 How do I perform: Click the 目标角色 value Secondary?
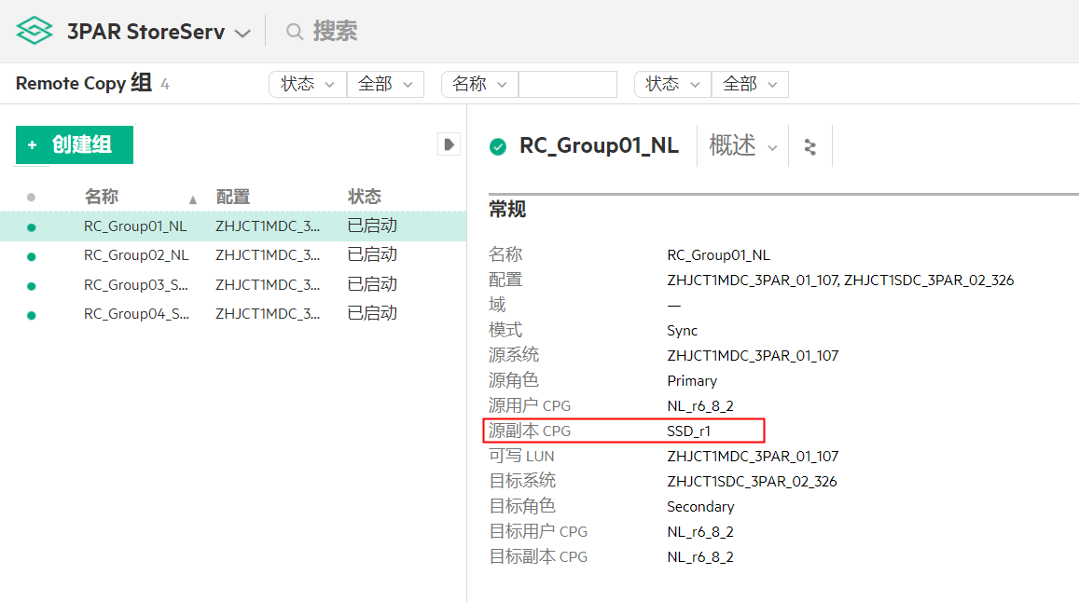(x=700, y=507)
